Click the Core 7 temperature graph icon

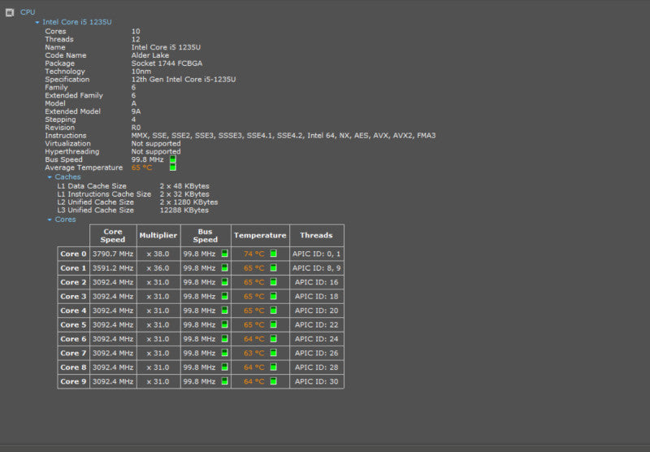274,353
